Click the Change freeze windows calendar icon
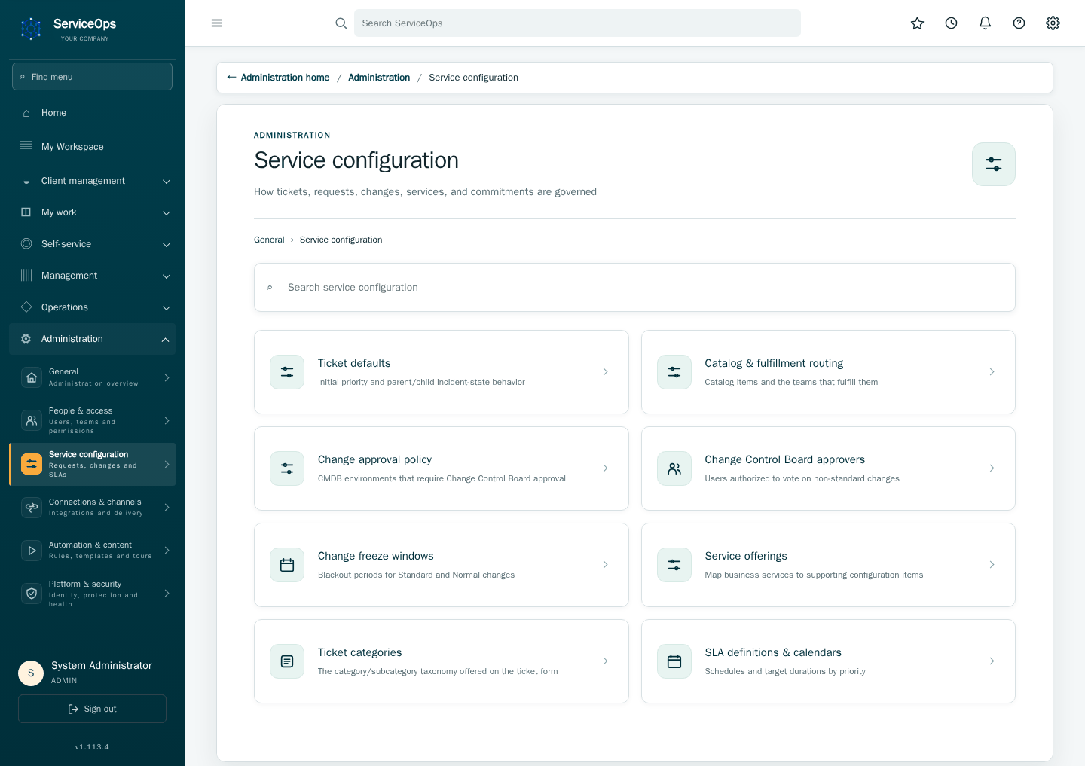 point(287,565)
